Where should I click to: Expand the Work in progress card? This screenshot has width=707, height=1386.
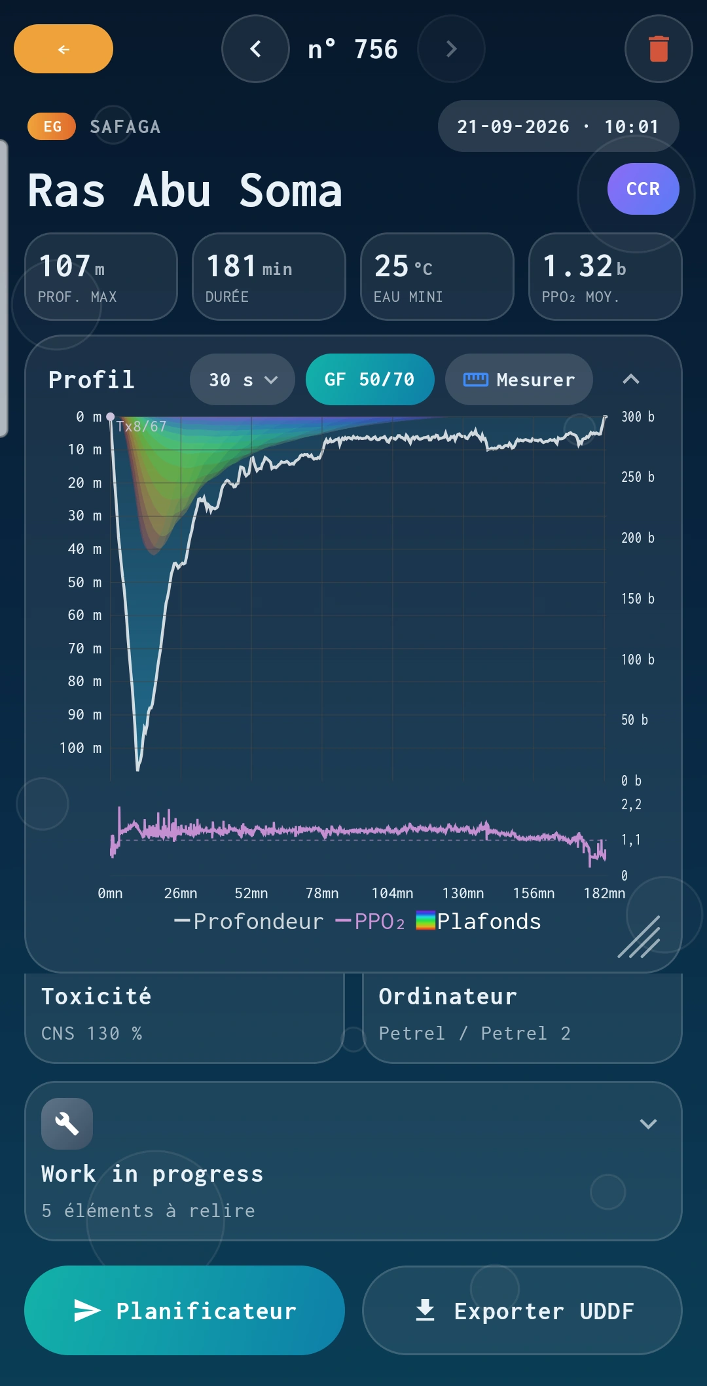click(648, 1124)
